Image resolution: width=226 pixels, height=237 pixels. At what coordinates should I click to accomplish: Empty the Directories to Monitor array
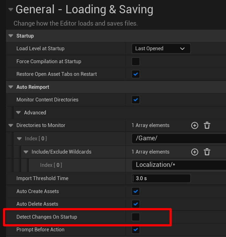207,125
